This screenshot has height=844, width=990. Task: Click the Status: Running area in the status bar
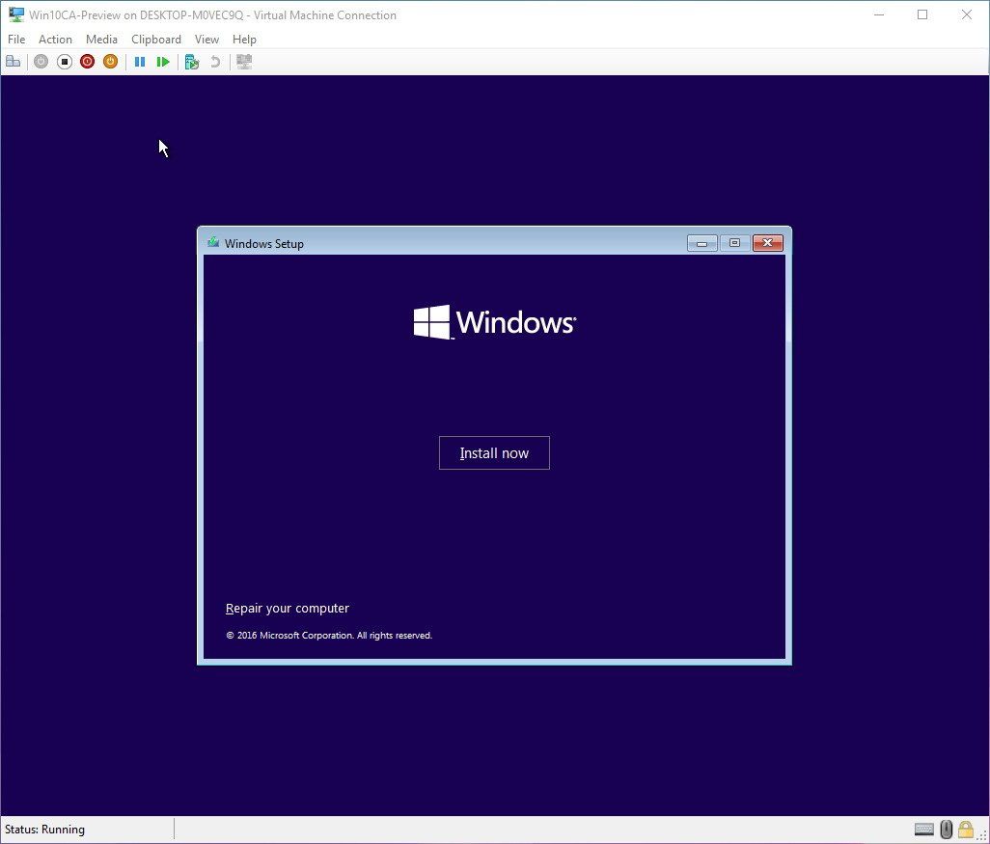point(45,830)
